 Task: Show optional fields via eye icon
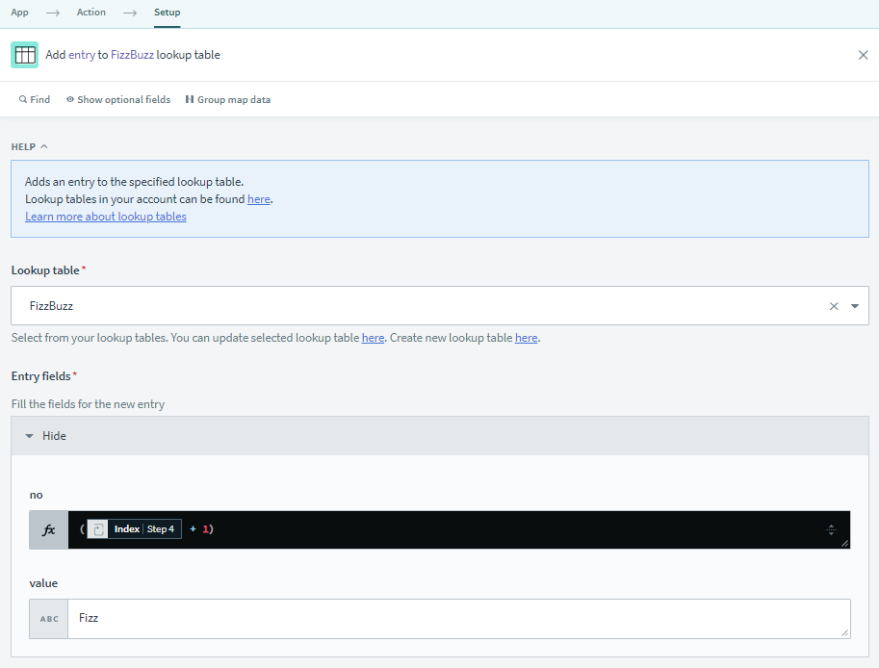[70, 99]
